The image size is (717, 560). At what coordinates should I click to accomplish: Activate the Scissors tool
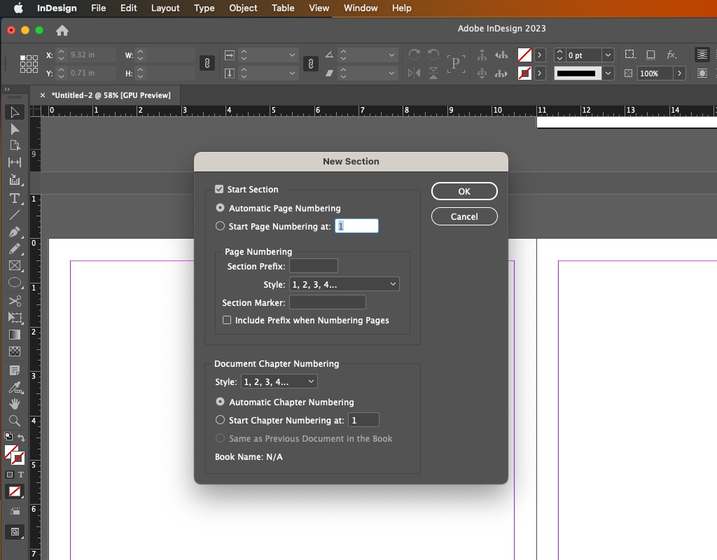pyautogui.click(x=15, y=300)
